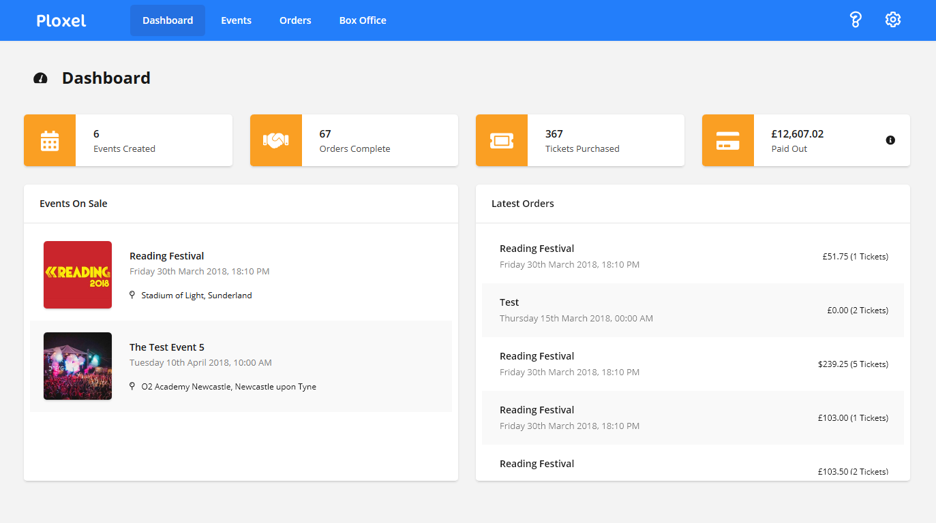This screenshot has height=523, width=936.
Task: Open Reading Festival in Events On Sale
Action: (167, 256)
